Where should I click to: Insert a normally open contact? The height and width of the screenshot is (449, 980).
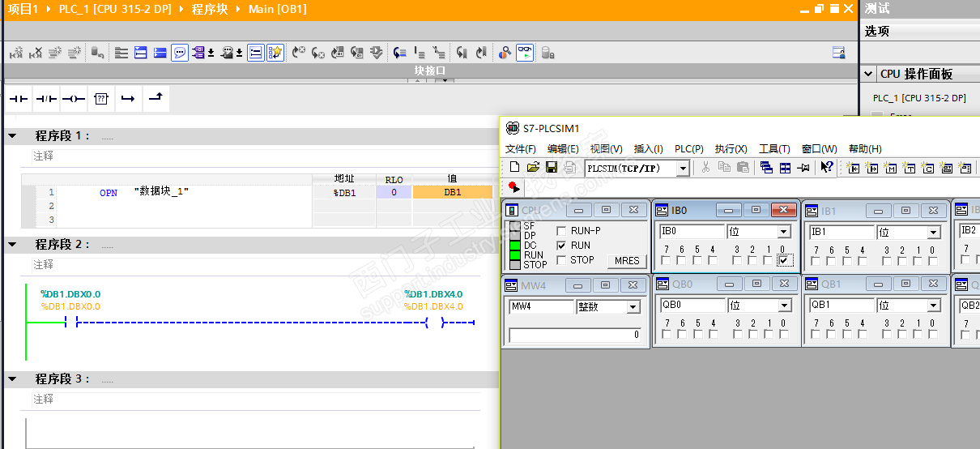point(18,99)
